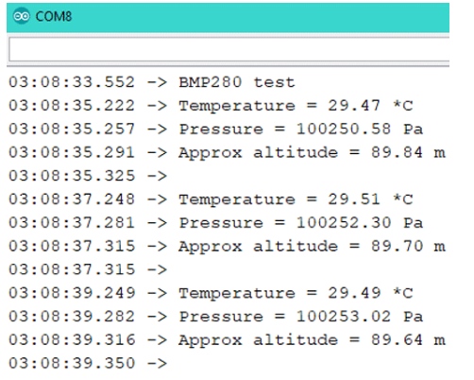Image resolution: width=474 pixels, height=380 pixels.
Task: Select the BMP280 test output text
Action: [x=237, y=82]
